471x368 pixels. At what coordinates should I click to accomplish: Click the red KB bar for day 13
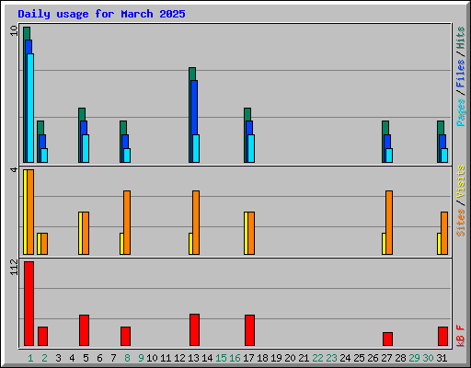[194, 330]
